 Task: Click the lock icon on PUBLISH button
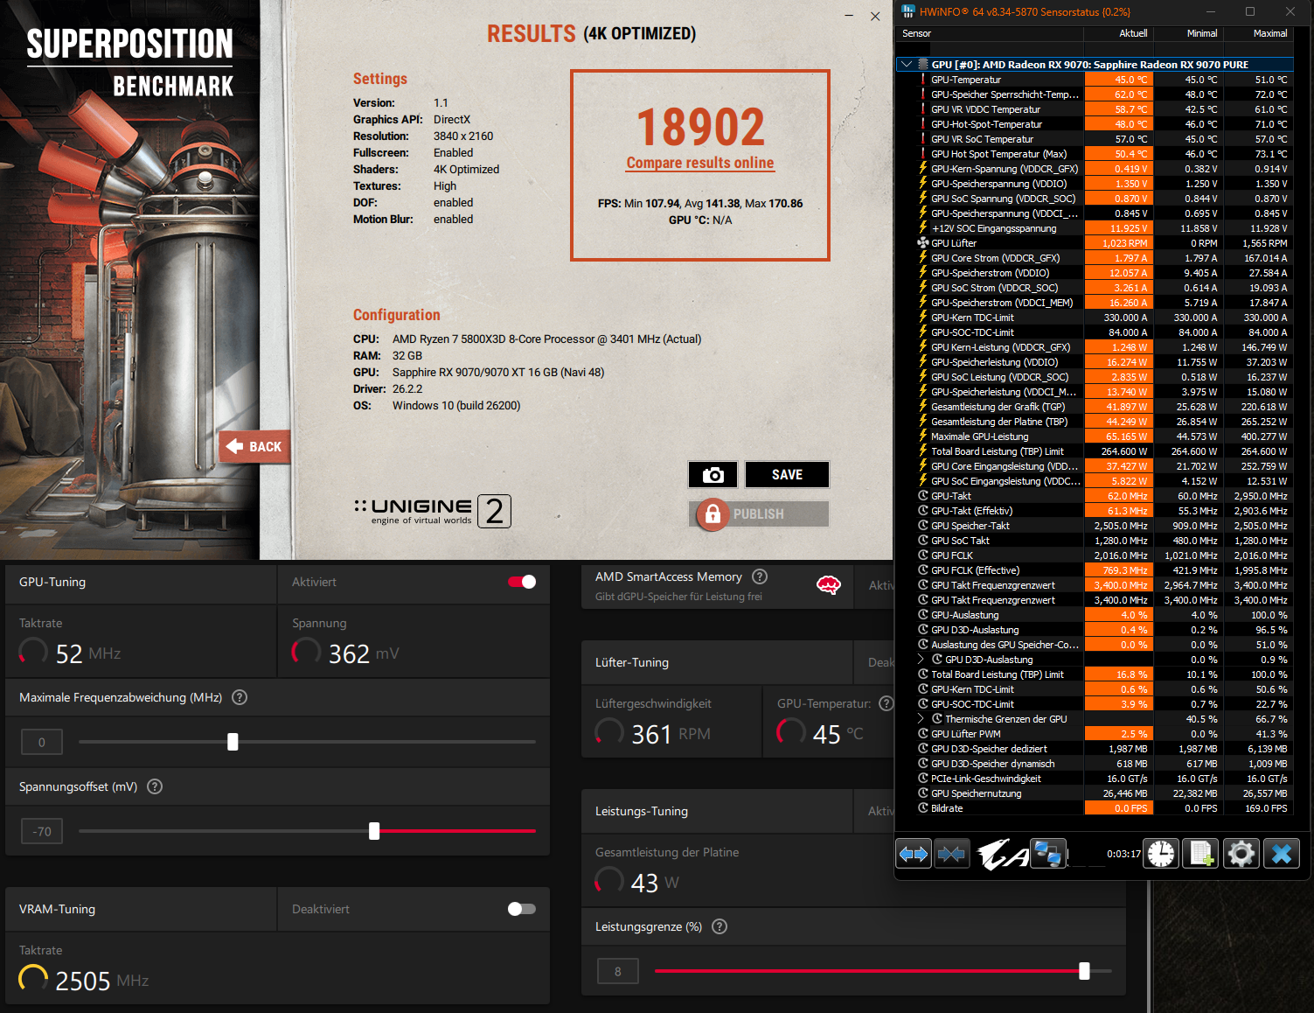point(713,513)
